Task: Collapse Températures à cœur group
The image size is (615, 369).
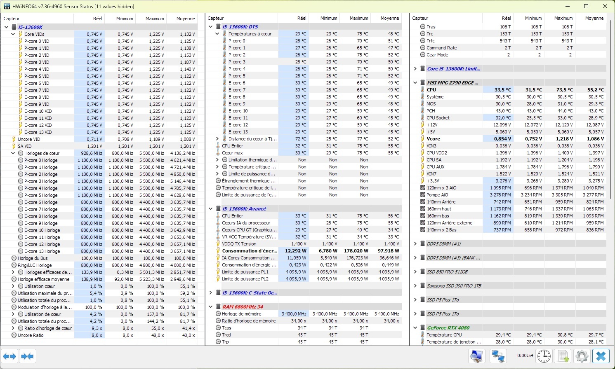Action: [x=217, y=34]
